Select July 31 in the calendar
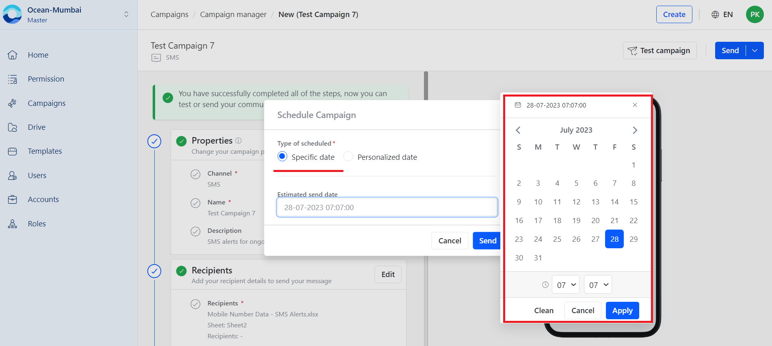The height and width of the screenshot is (346, 772). coord(538,258)
